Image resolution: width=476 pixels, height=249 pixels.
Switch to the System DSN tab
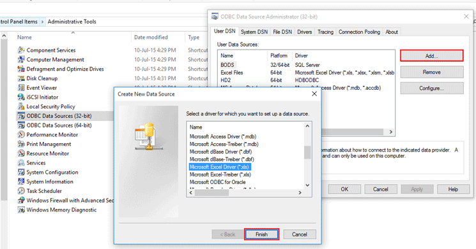pos(254,32)
